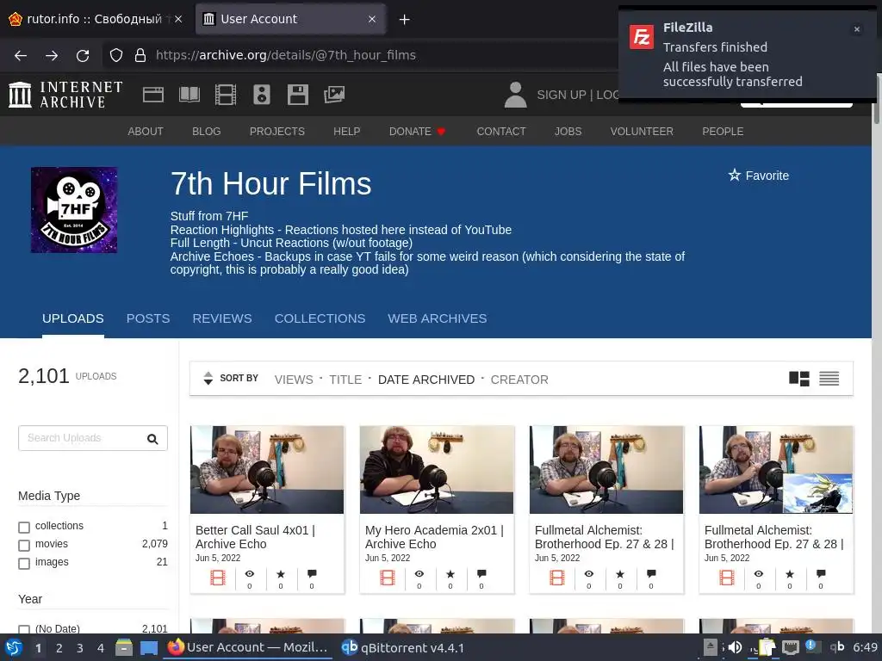882x661 pixels.
Task: Click the volume icon in system tray
Action: 736,647
